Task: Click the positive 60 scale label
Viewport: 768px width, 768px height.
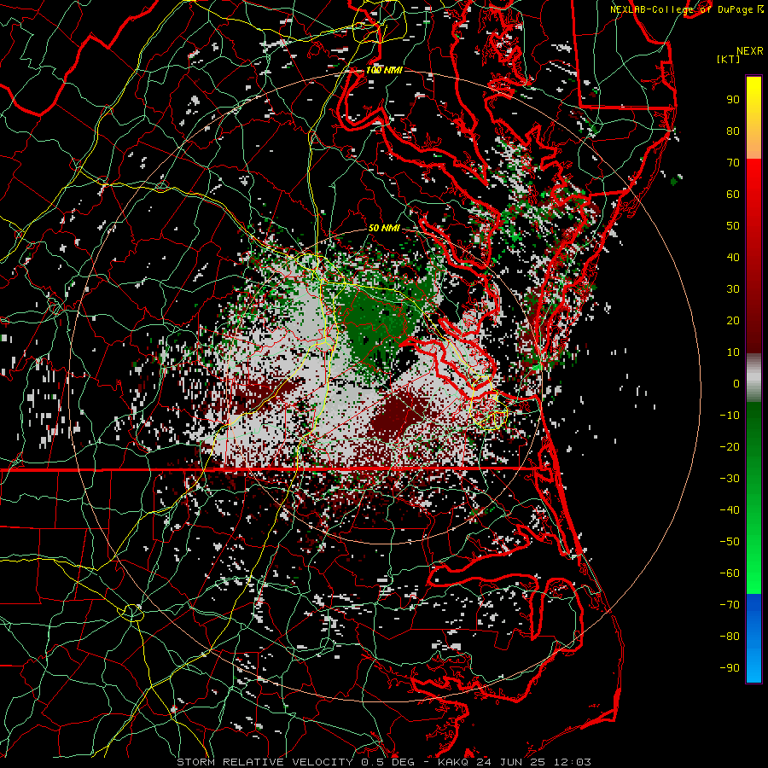Action: [x=733, y=194]
